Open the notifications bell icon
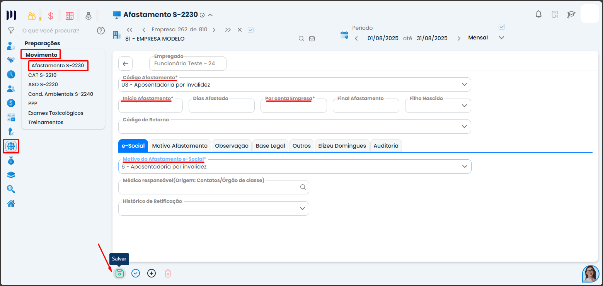The width and height of the screenshot is (603, 286). click(x=538, y=15)
